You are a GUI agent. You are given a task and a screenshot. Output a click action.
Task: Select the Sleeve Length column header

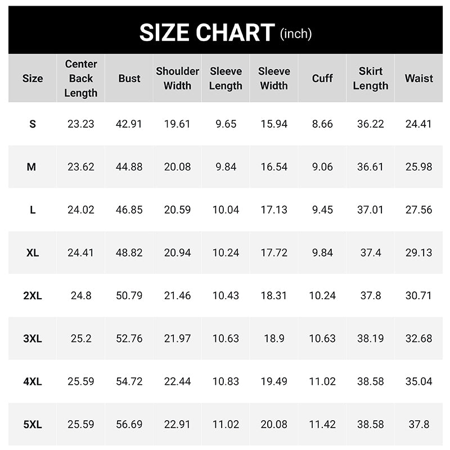pos(226,79)
